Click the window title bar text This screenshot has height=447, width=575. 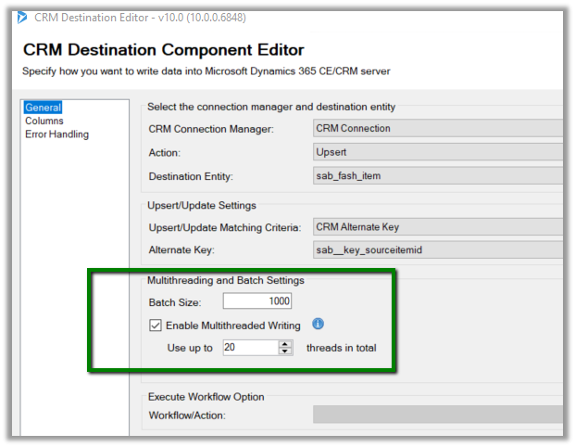point(139,17)
